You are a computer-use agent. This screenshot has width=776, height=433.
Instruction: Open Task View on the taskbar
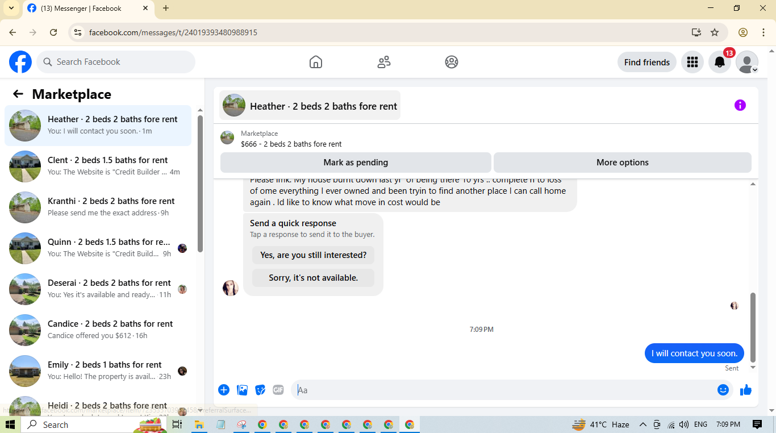coord(177,424)
